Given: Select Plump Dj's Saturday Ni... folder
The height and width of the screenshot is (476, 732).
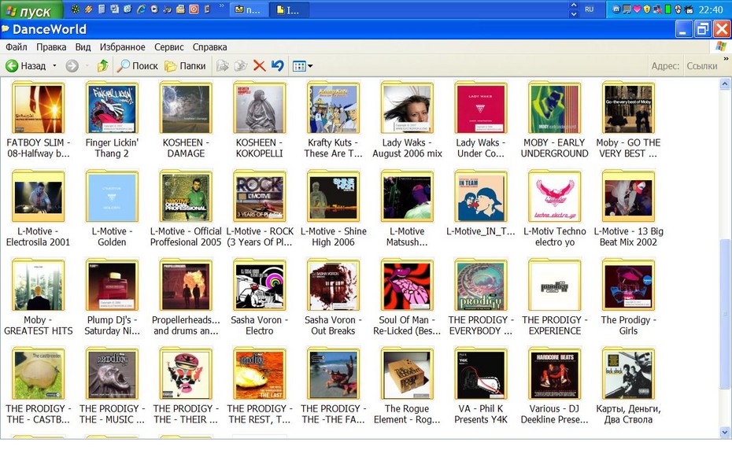Looking at the screenshot, I should tap(112, 297).
